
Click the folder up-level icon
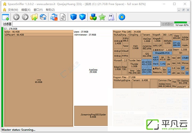tap(34, 17)
